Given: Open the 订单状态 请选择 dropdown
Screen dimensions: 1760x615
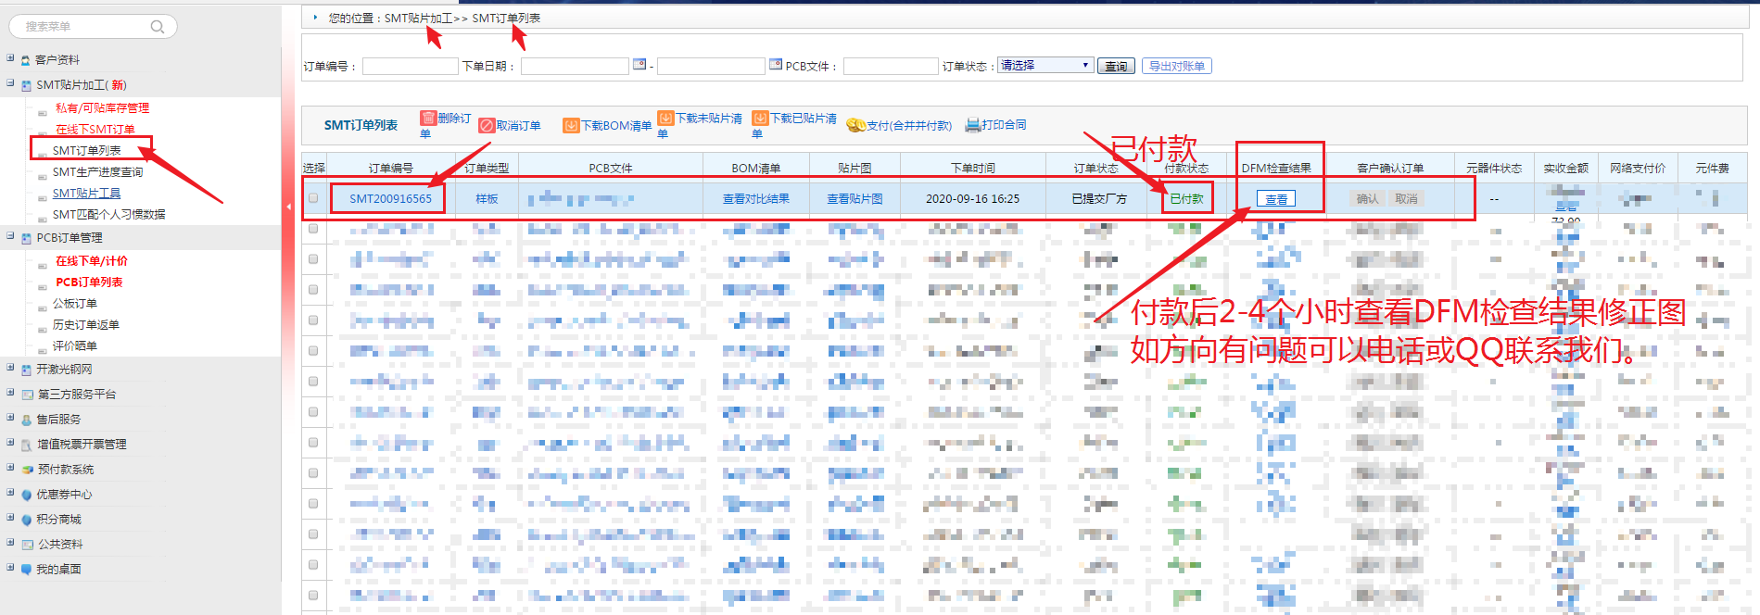Looking at the screenshot, I should (x=1045, y=66).
